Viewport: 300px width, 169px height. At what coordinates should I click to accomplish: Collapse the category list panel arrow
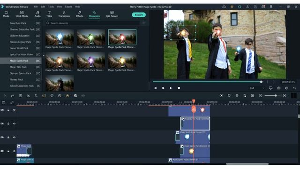[44, 55]
